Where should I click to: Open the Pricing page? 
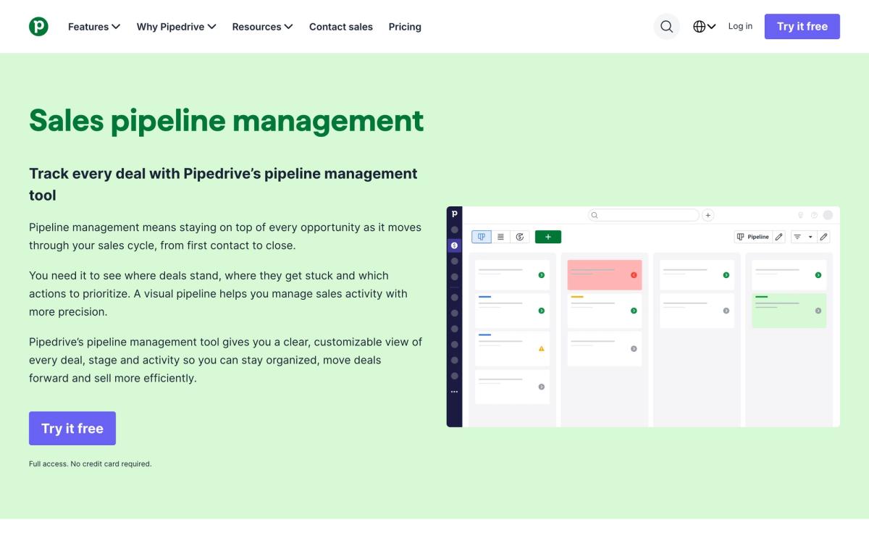point(405,27)
